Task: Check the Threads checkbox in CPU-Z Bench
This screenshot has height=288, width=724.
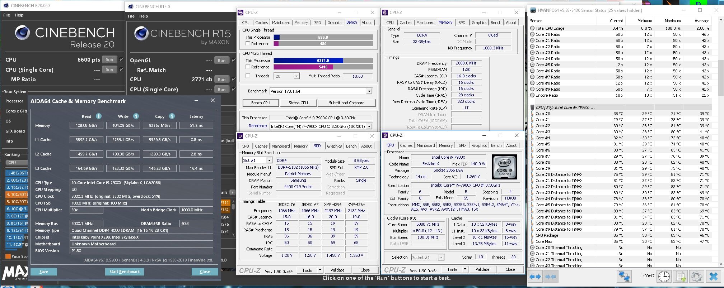Action: pos(248,76)
